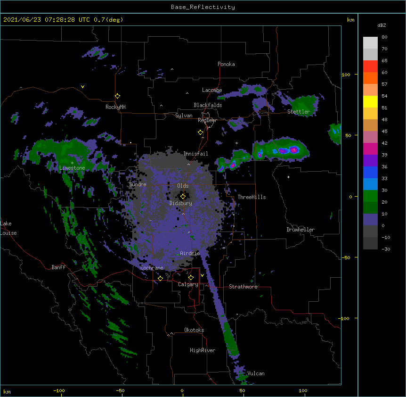
Task: Click the red 60-65 dBZ legend swatch
Action: point(370,66)
